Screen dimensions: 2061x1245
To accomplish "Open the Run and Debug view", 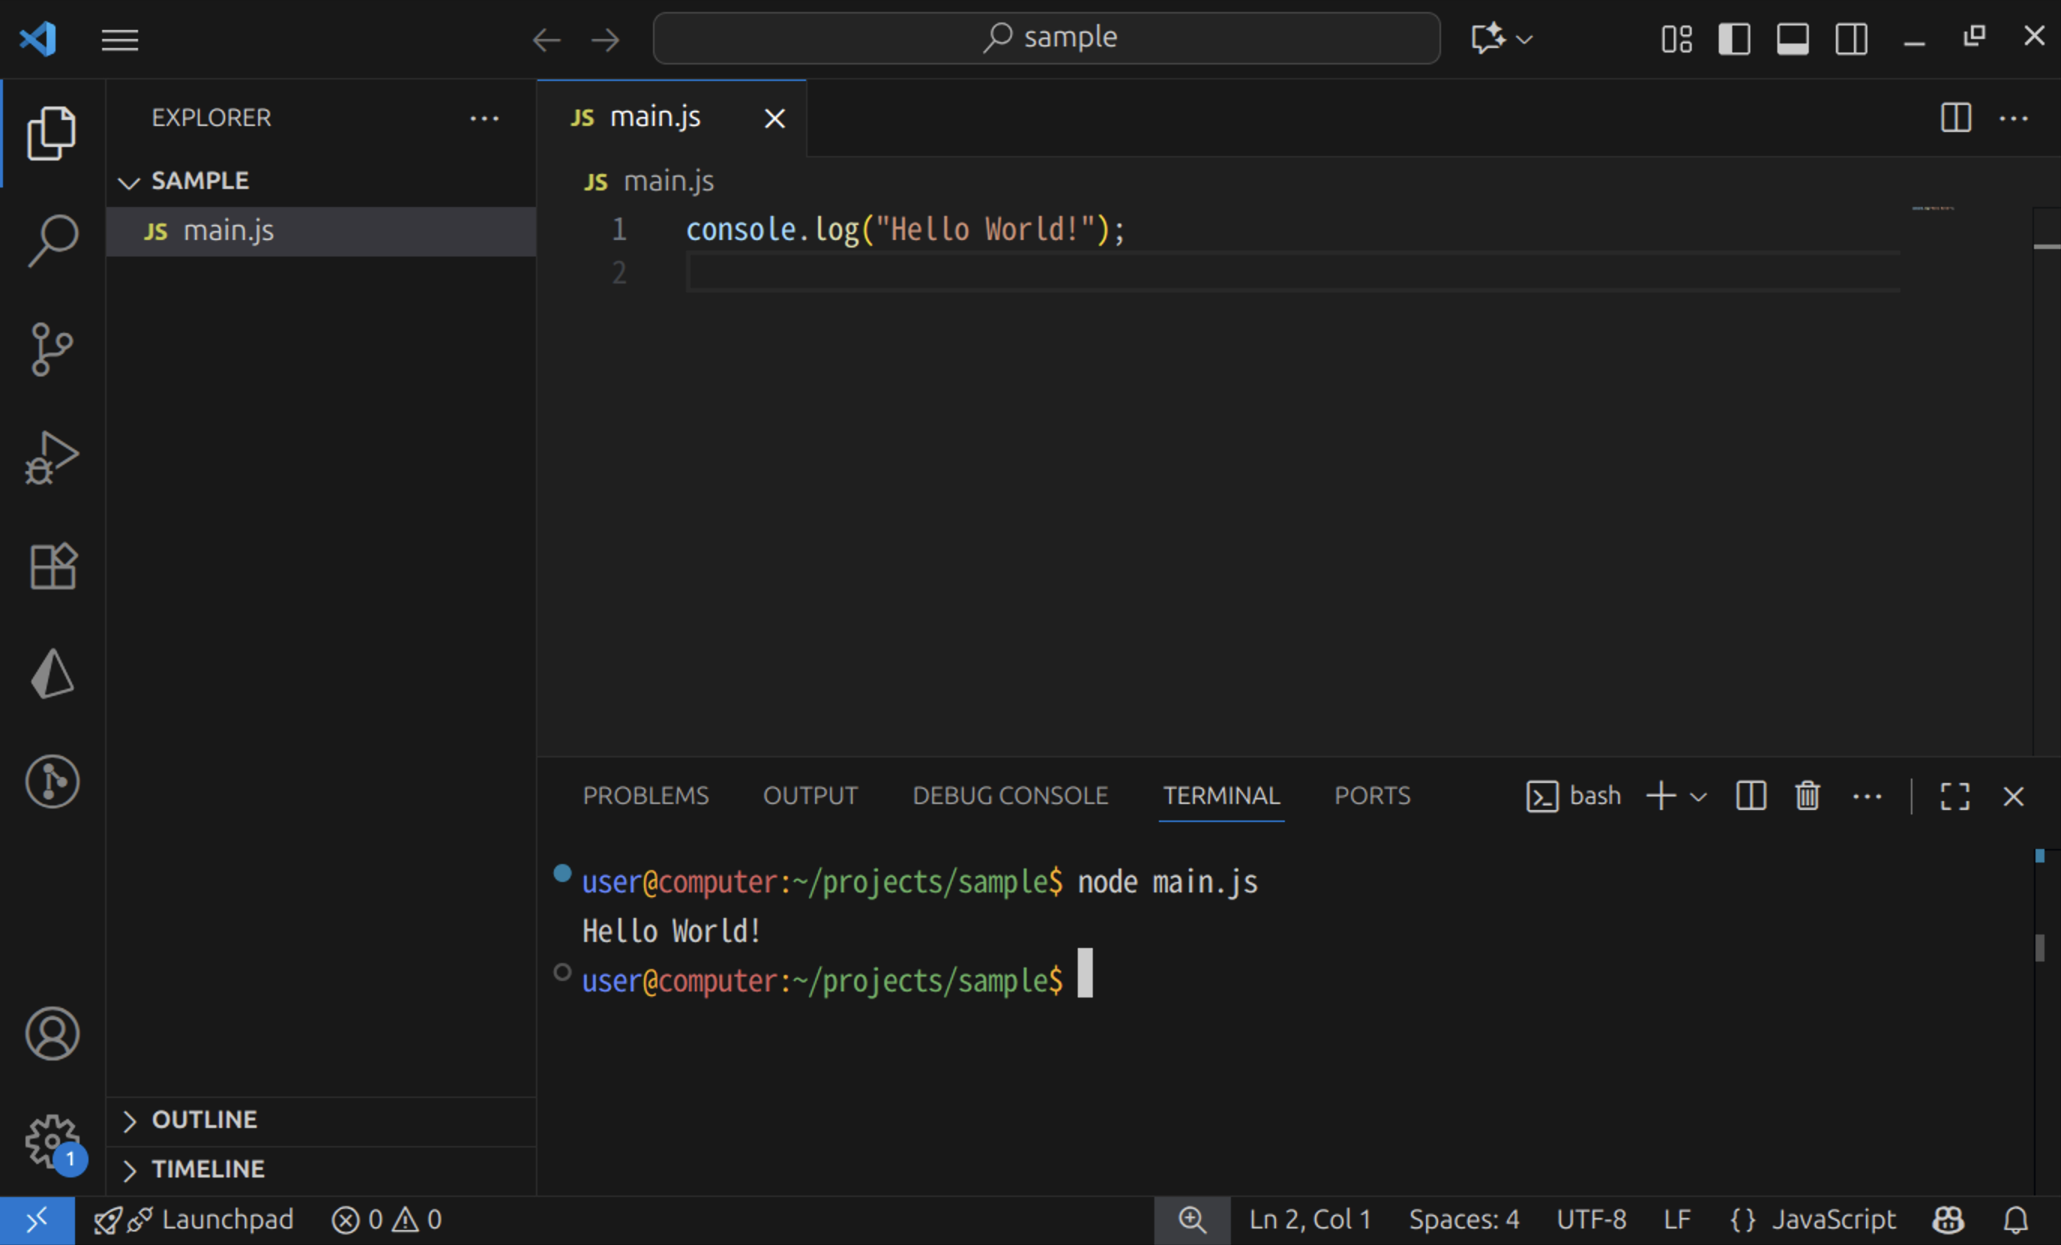I will point(52,458).
